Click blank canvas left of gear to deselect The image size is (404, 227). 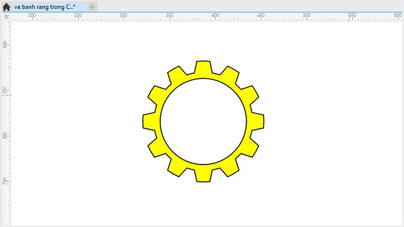coord(76,121)
